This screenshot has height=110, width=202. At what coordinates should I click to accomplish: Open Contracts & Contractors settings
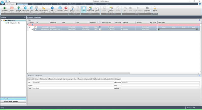[x=147, y=9]
